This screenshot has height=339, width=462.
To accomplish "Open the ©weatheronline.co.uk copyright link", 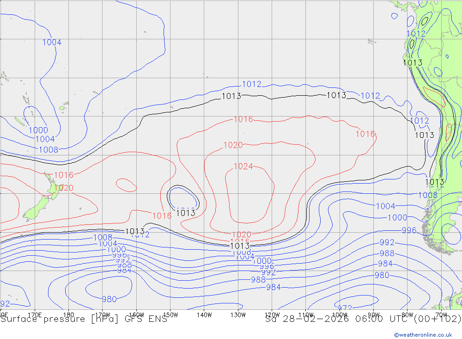I will (423, 334).
